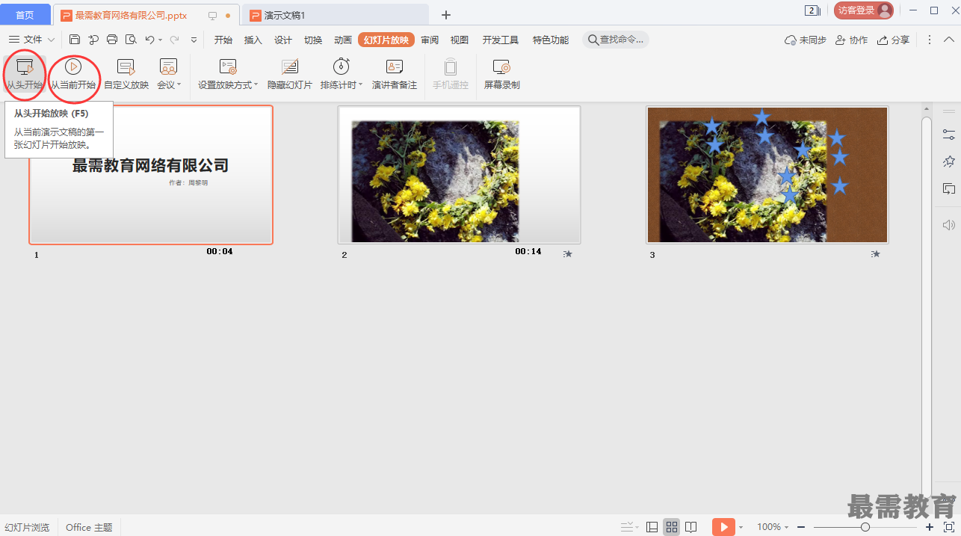Switch to normal view in status bar
Image resolution: width=961 pixels, height=536 pixels.
(652, 527)
